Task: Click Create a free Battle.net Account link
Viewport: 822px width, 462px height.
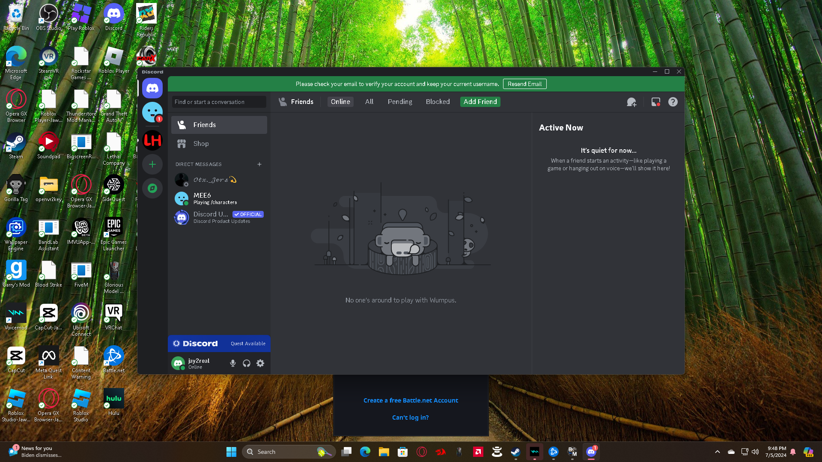Action: click(x=411, y=400)
